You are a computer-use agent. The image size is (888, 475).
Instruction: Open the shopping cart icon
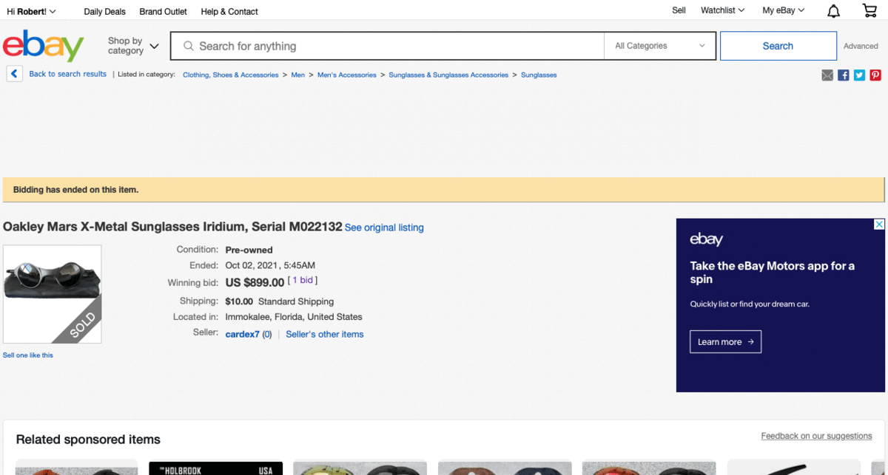(x=869, y=11)
